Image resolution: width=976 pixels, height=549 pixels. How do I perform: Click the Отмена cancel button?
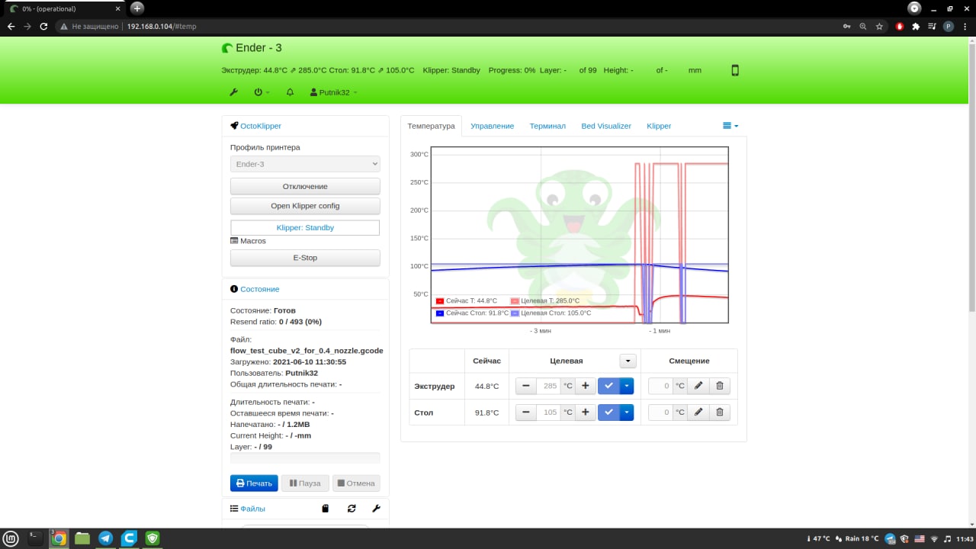(x=356, y=483)
